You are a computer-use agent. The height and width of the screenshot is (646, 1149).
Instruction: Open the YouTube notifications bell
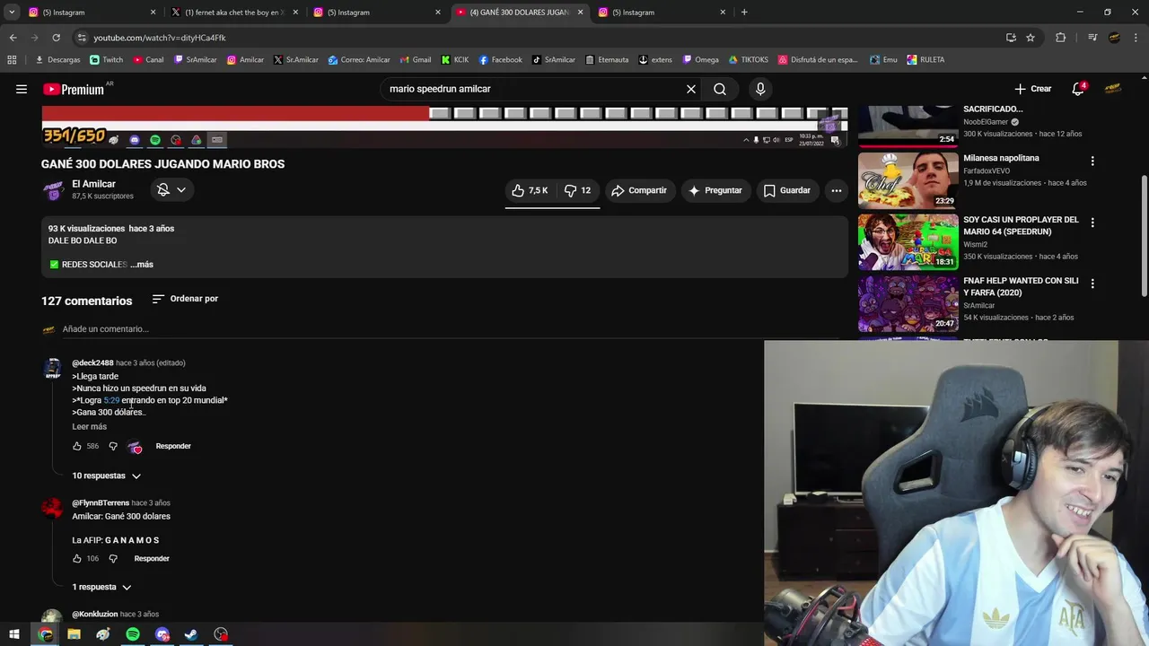pos(1078,89)
